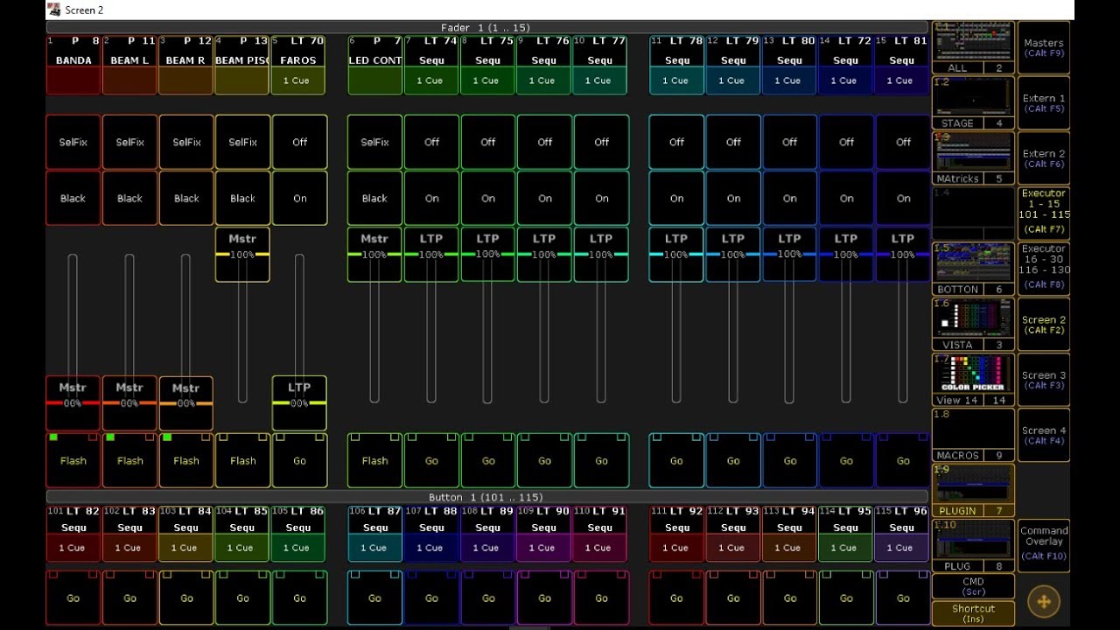Click On for the LT 72 executor

pyautogui.click(x=846, y=199)
